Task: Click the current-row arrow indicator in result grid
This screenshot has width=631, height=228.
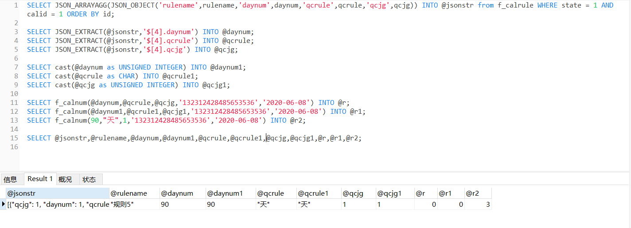Action: coord(4,204)
